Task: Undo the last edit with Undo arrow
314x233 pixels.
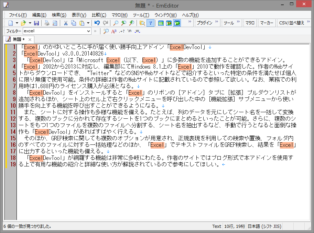Action: [97, 23]
